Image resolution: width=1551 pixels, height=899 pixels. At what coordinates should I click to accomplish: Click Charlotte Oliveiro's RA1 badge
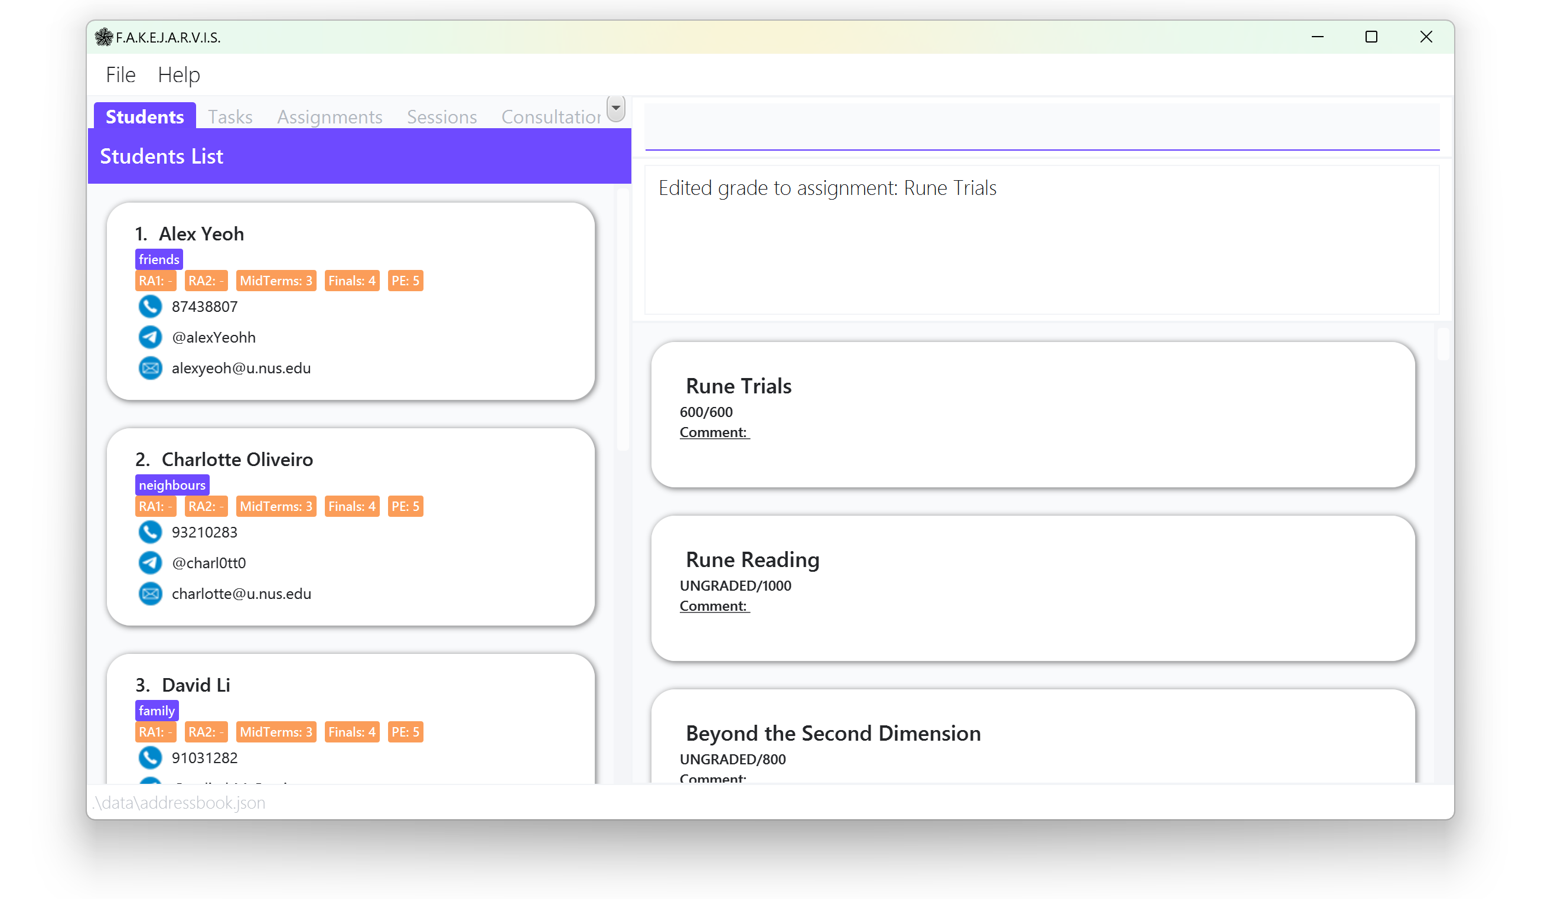click(156, 507)
